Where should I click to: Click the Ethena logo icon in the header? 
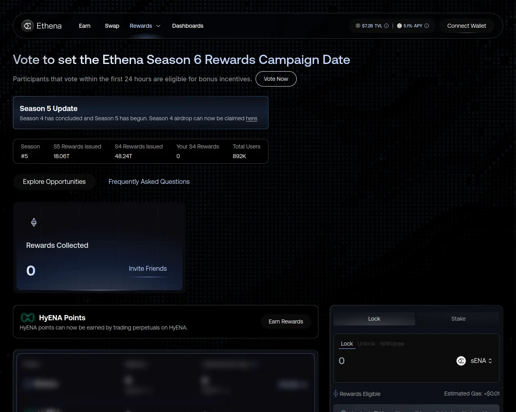pyautogui.click(x=27, y=26)
